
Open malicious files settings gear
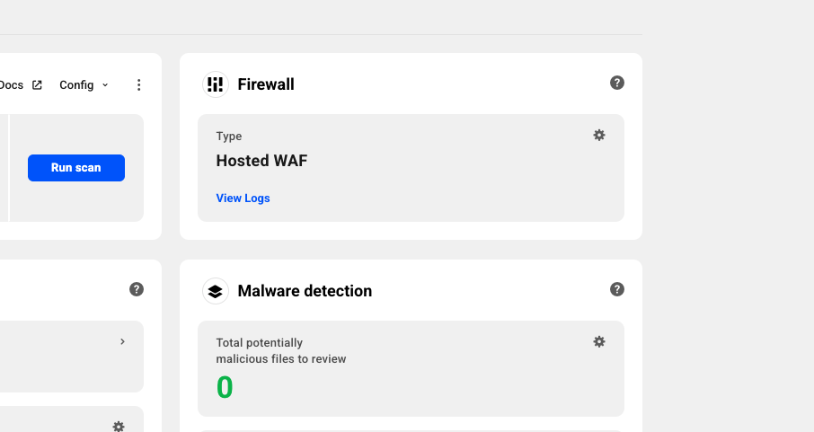pos(599,341)
